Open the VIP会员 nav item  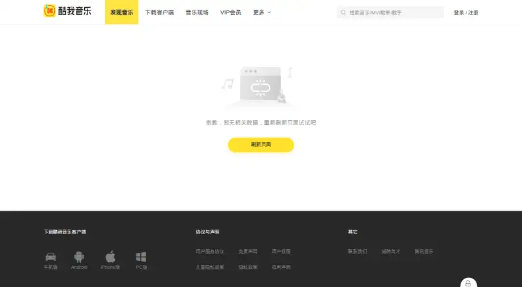click(230, 12)
